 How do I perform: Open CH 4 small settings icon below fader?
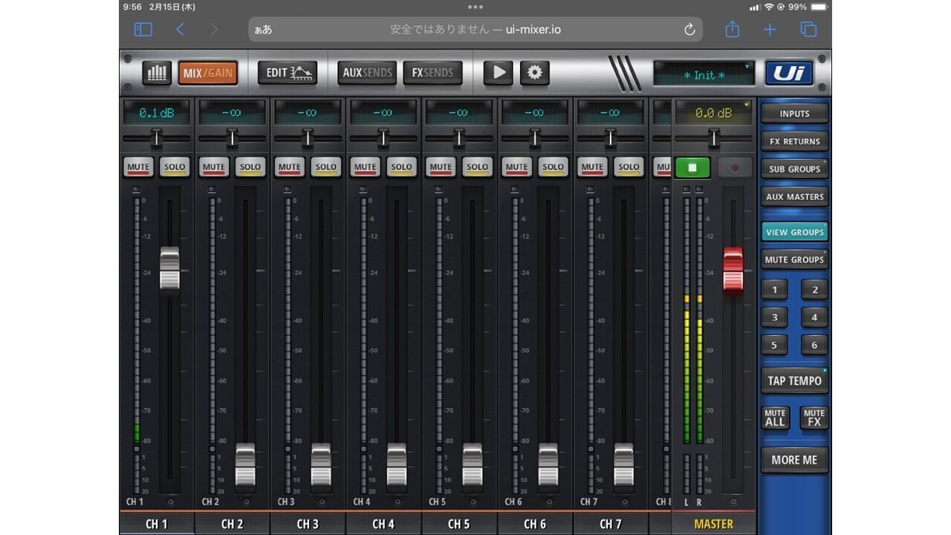point(399,502)
